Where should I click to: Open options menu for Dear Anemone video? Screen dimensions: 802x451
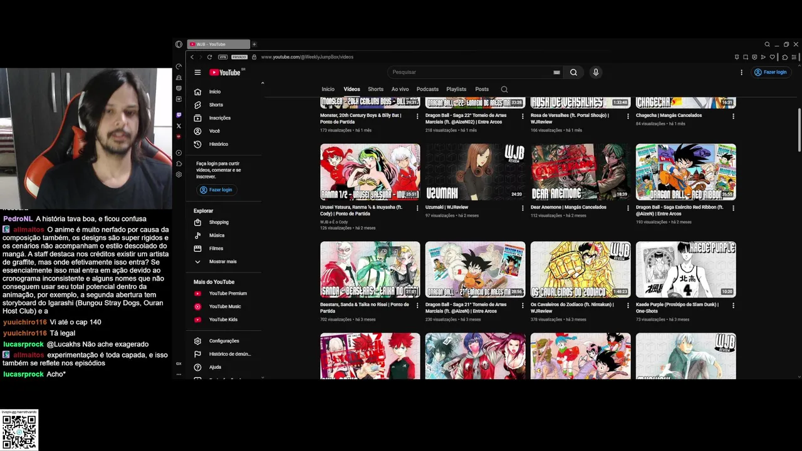[628, 208]
